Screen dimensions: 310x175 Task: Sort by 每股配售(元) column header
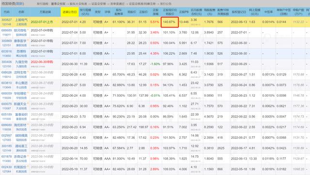pos(209,12)
